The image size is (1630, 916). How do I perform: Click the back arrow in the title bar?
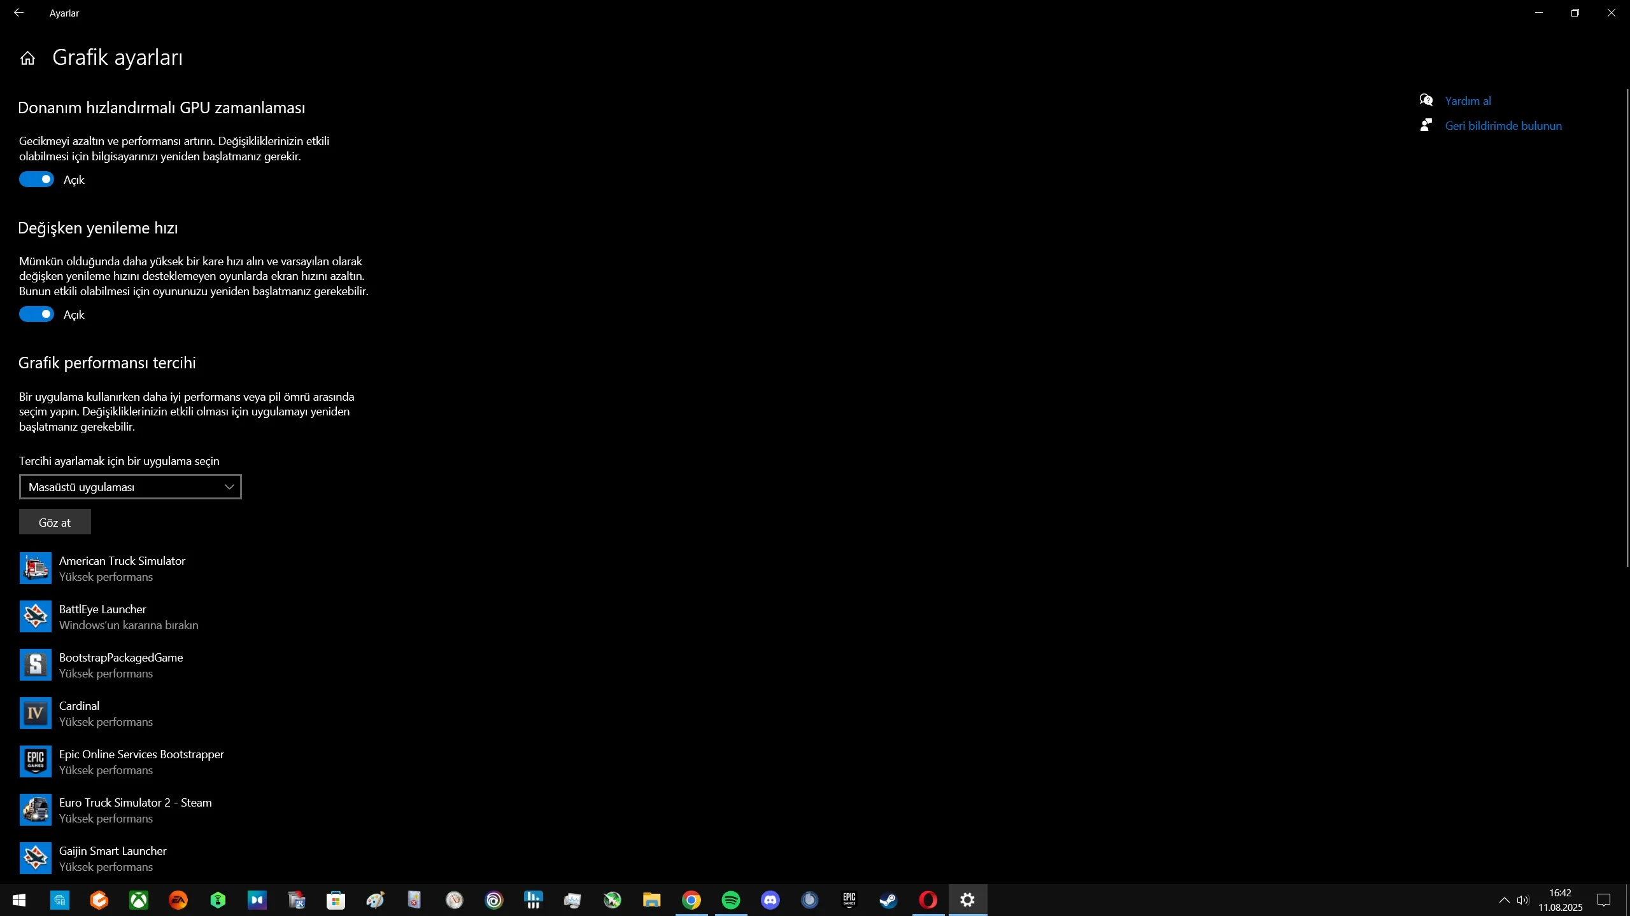click(x=18, y=13)
